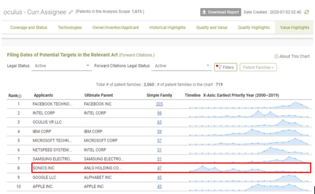Open the Historical Highlights tab
This screenshot has width=315, height=194.
168,27
